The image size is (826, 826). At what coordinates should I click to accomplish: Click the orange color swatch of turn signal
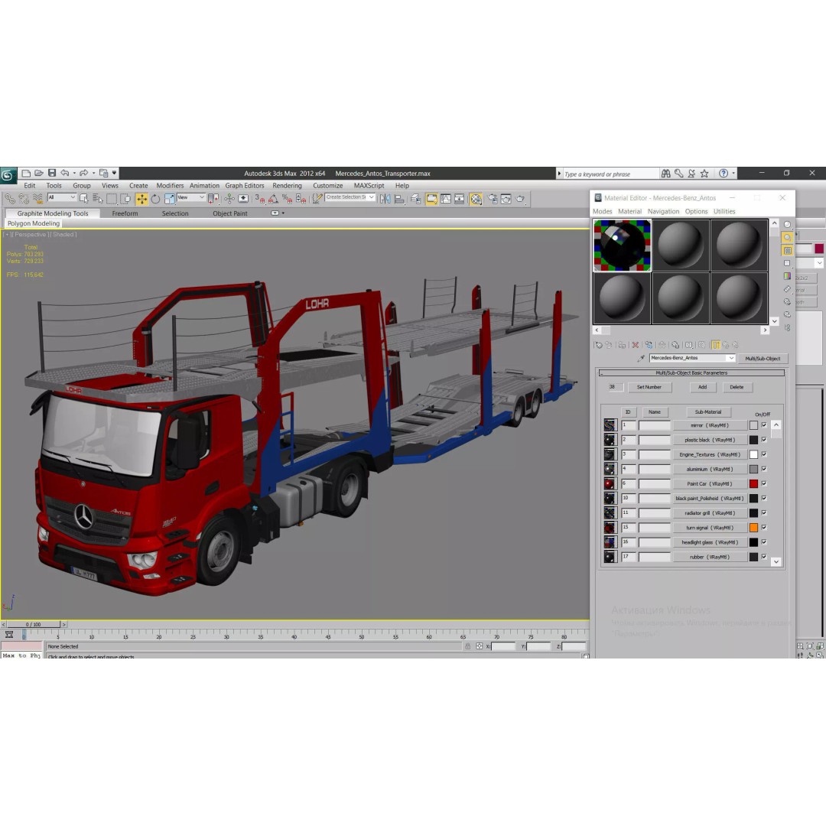click(753, 527)
